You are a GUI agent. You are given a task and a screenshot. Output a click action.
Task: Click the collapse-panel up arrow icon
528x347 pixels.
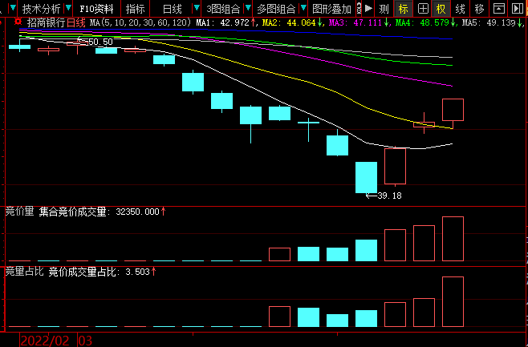[498, 9]
